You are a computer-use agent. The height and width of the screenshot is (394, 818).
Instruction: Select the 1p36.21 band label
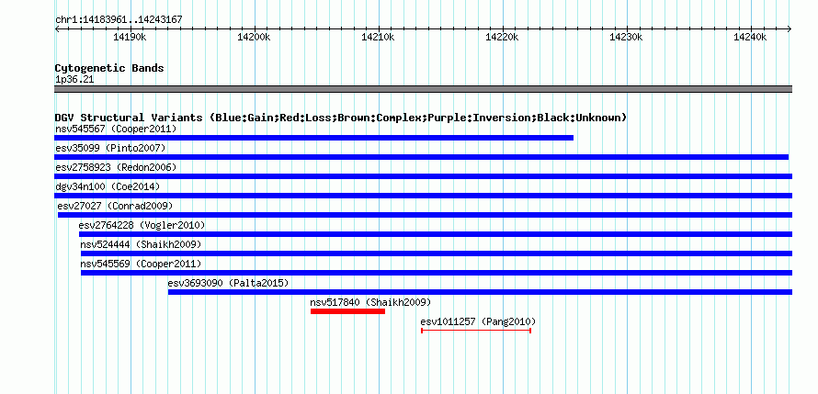click(74, 80)
